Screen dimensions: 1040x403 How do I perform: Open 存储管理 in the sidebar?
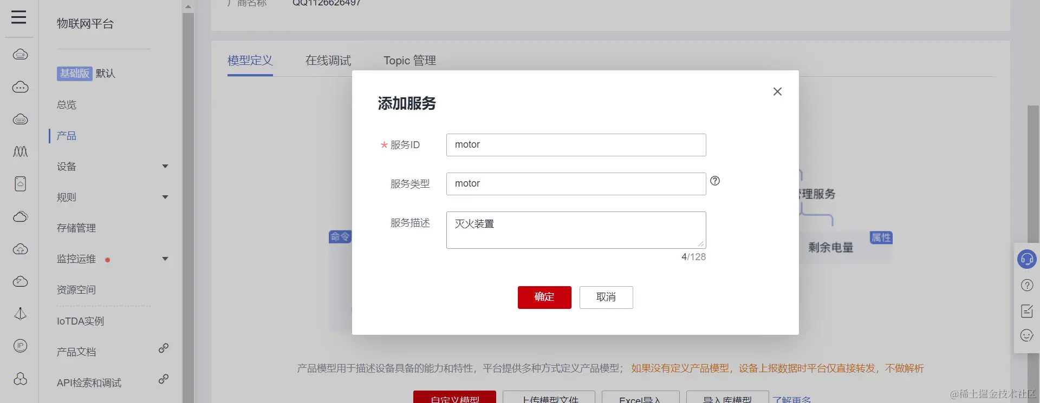76,228
